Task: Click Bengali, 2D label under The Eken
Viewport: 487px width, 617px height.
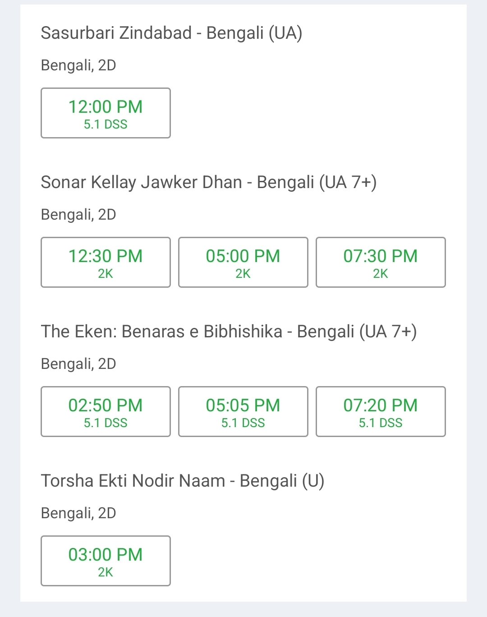Action: (x=78, y=364)
